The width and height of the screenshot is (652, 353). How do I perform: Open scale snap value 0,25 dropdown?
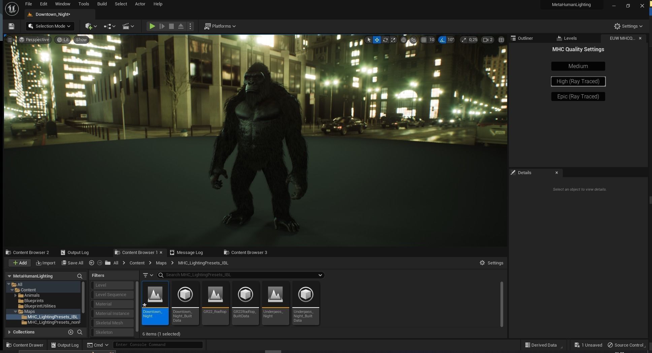(473, 40)
